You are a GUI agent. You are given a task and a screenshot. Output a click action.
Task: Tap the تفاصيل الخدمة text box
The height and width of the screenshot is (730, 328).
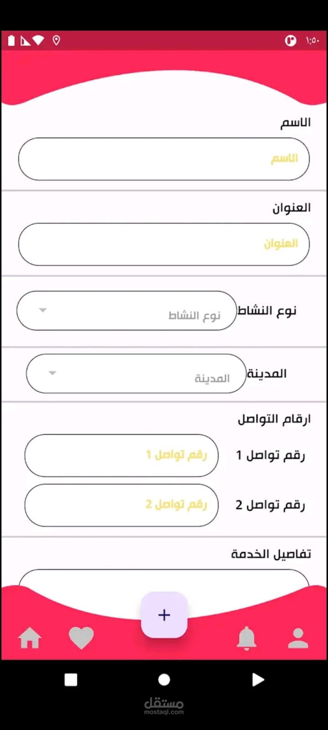pos(164,579)
